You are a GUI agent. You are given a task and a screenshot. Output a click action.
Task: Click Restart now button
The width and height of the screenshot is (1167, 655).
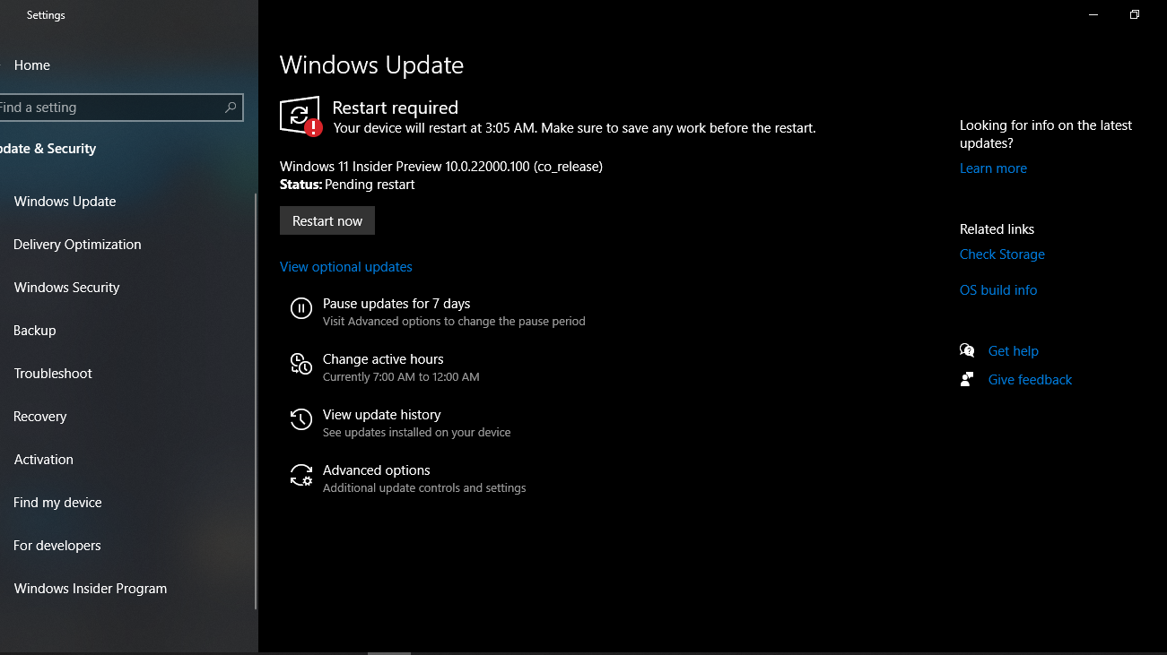tap(327, 220)
